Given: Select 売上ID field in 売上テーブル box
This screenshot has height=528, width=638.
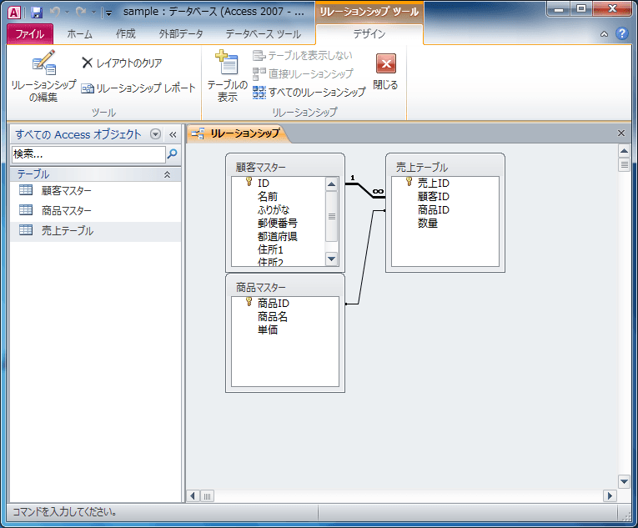Looking at the screenshot, I should tap(434, 184).
